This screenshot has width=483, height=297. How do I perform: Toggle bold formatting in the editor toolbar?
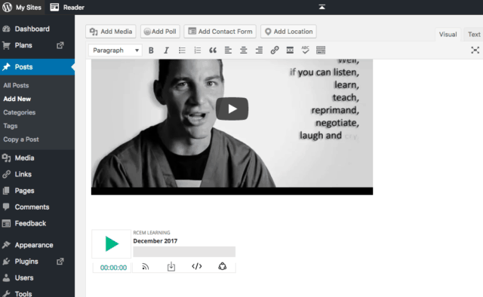151,51
